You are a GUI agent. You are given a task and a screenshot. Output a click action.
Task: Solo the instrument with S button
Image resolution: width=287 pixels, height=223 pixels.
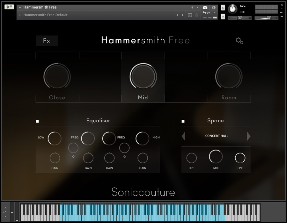tap(223, 8)
